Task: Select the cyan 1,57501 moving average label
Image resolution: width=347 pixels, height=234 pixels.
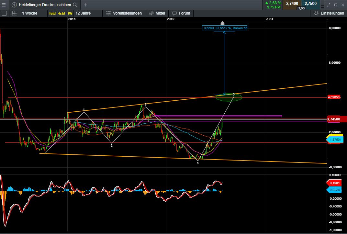Action: (335, 140)
